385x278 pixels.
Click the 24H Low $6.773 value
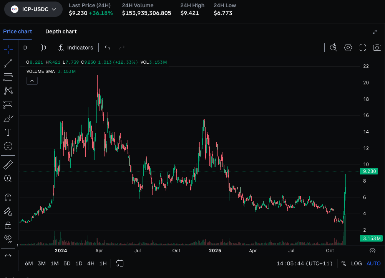(x=223, y=13)
